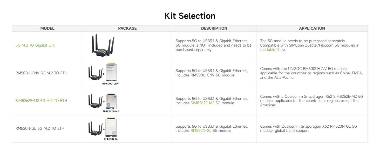Open the SIM8262E-M2 5G M.2 TO ETH model link
The height and width of the screenshot is (156, 380).
[x=41, y=101]
